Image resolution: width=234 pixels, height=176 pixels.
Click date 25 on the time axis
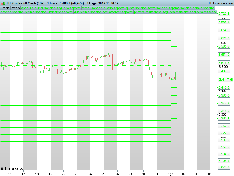click(104, 174)
